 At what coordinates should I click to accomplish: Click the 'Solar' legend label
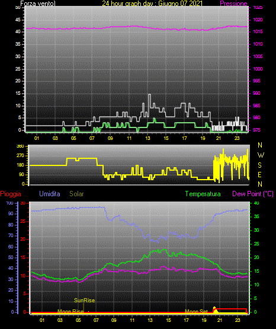[76, 194]
